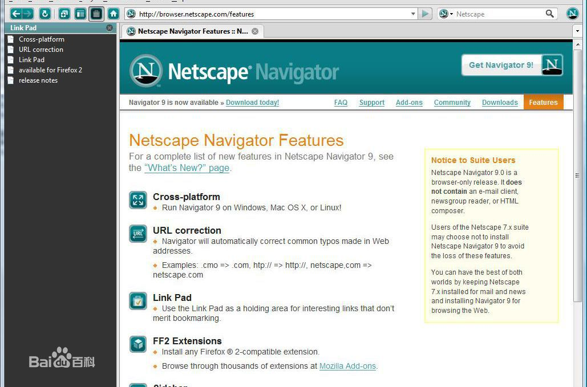Click the Notice to Suite Users heading

[473, 160]
